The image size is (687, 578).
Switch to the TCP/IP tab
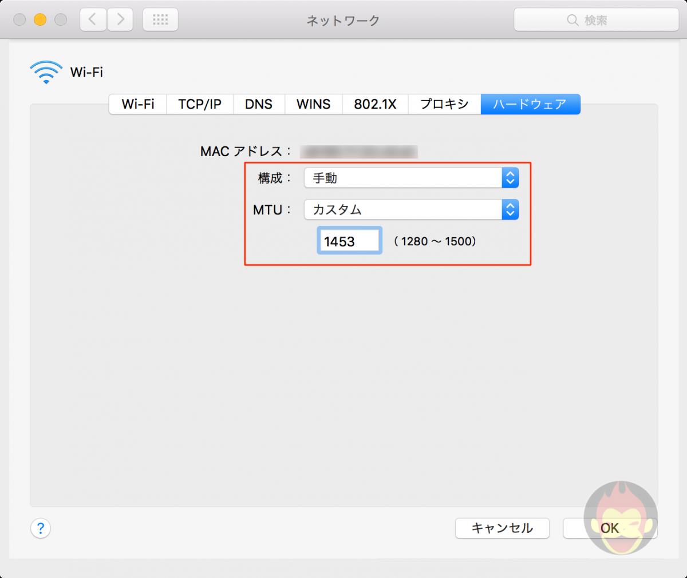199,104
